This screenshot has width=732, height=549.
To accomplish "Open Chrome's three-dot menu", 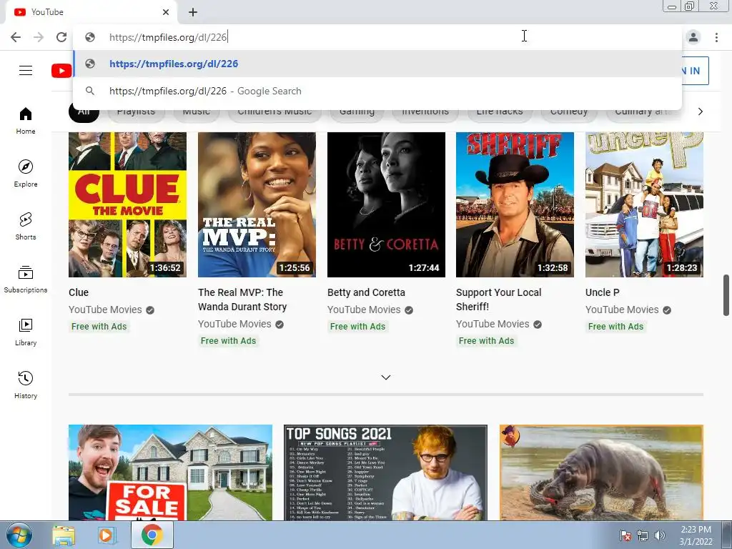I will pyautogui.click(x=716, y=37).
